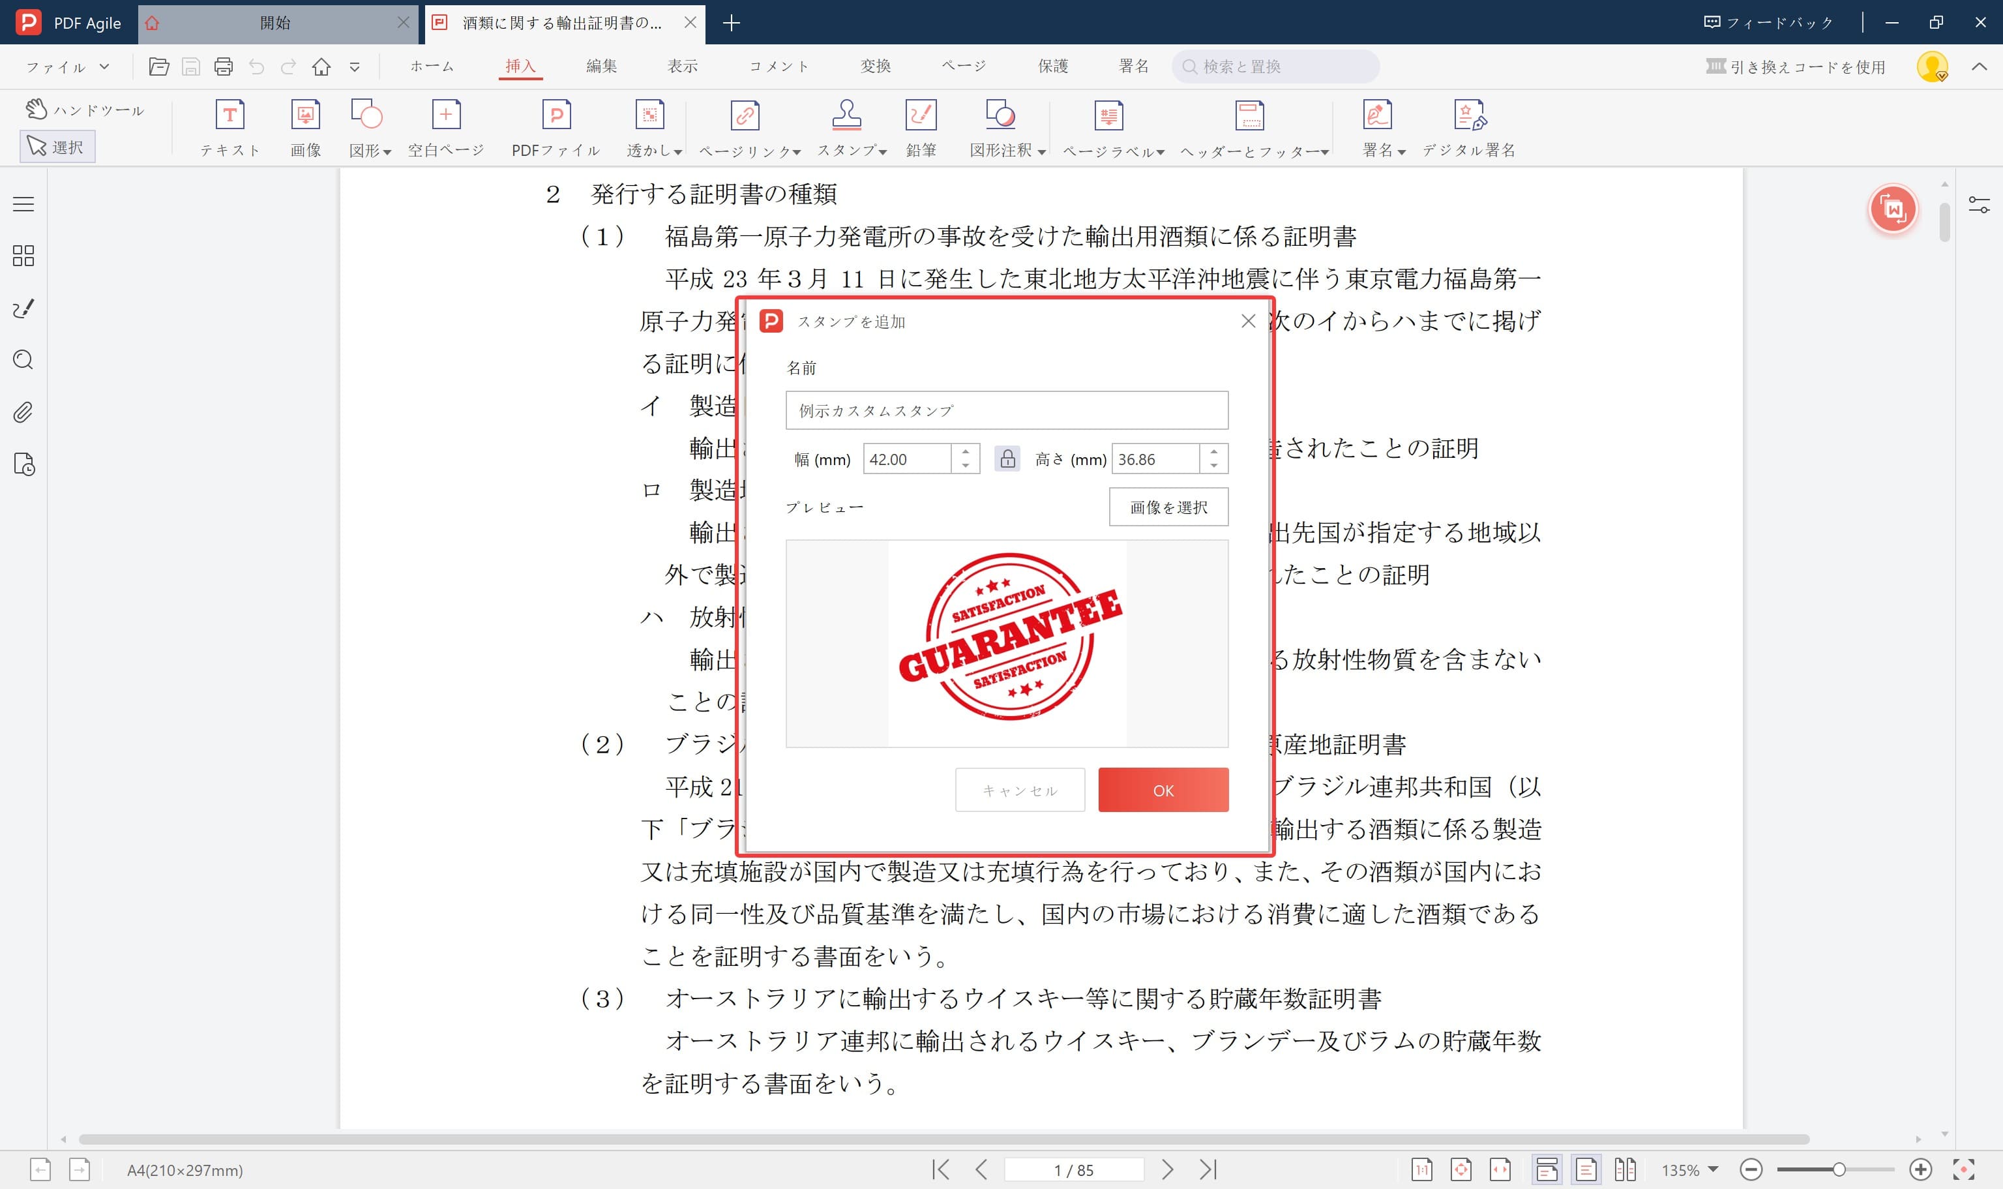Activate the 選択 selection tool

tap(57, 146)
